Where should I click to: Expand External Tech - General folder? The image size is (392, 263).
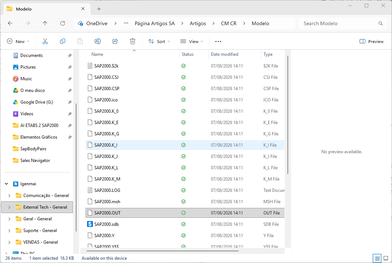click(x=9, y=207)
